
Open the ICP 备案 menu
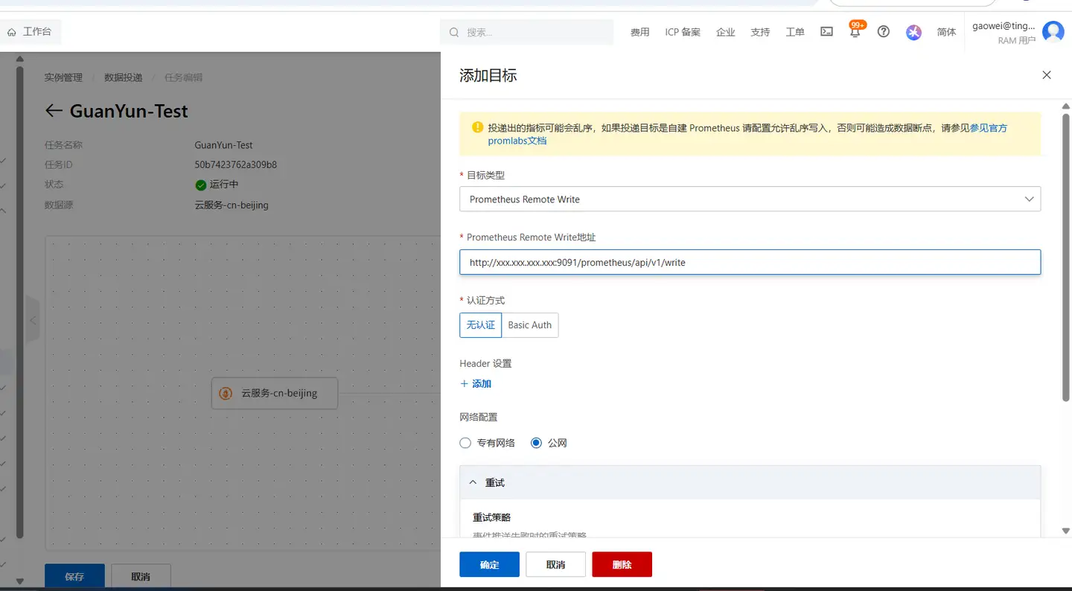(x=682, y=32)
